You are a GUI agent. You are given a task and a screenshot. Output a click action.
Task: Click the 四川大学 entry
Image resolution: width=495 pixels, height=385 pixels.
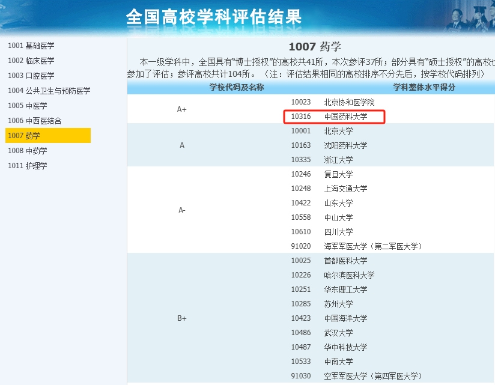pos(338,232)
